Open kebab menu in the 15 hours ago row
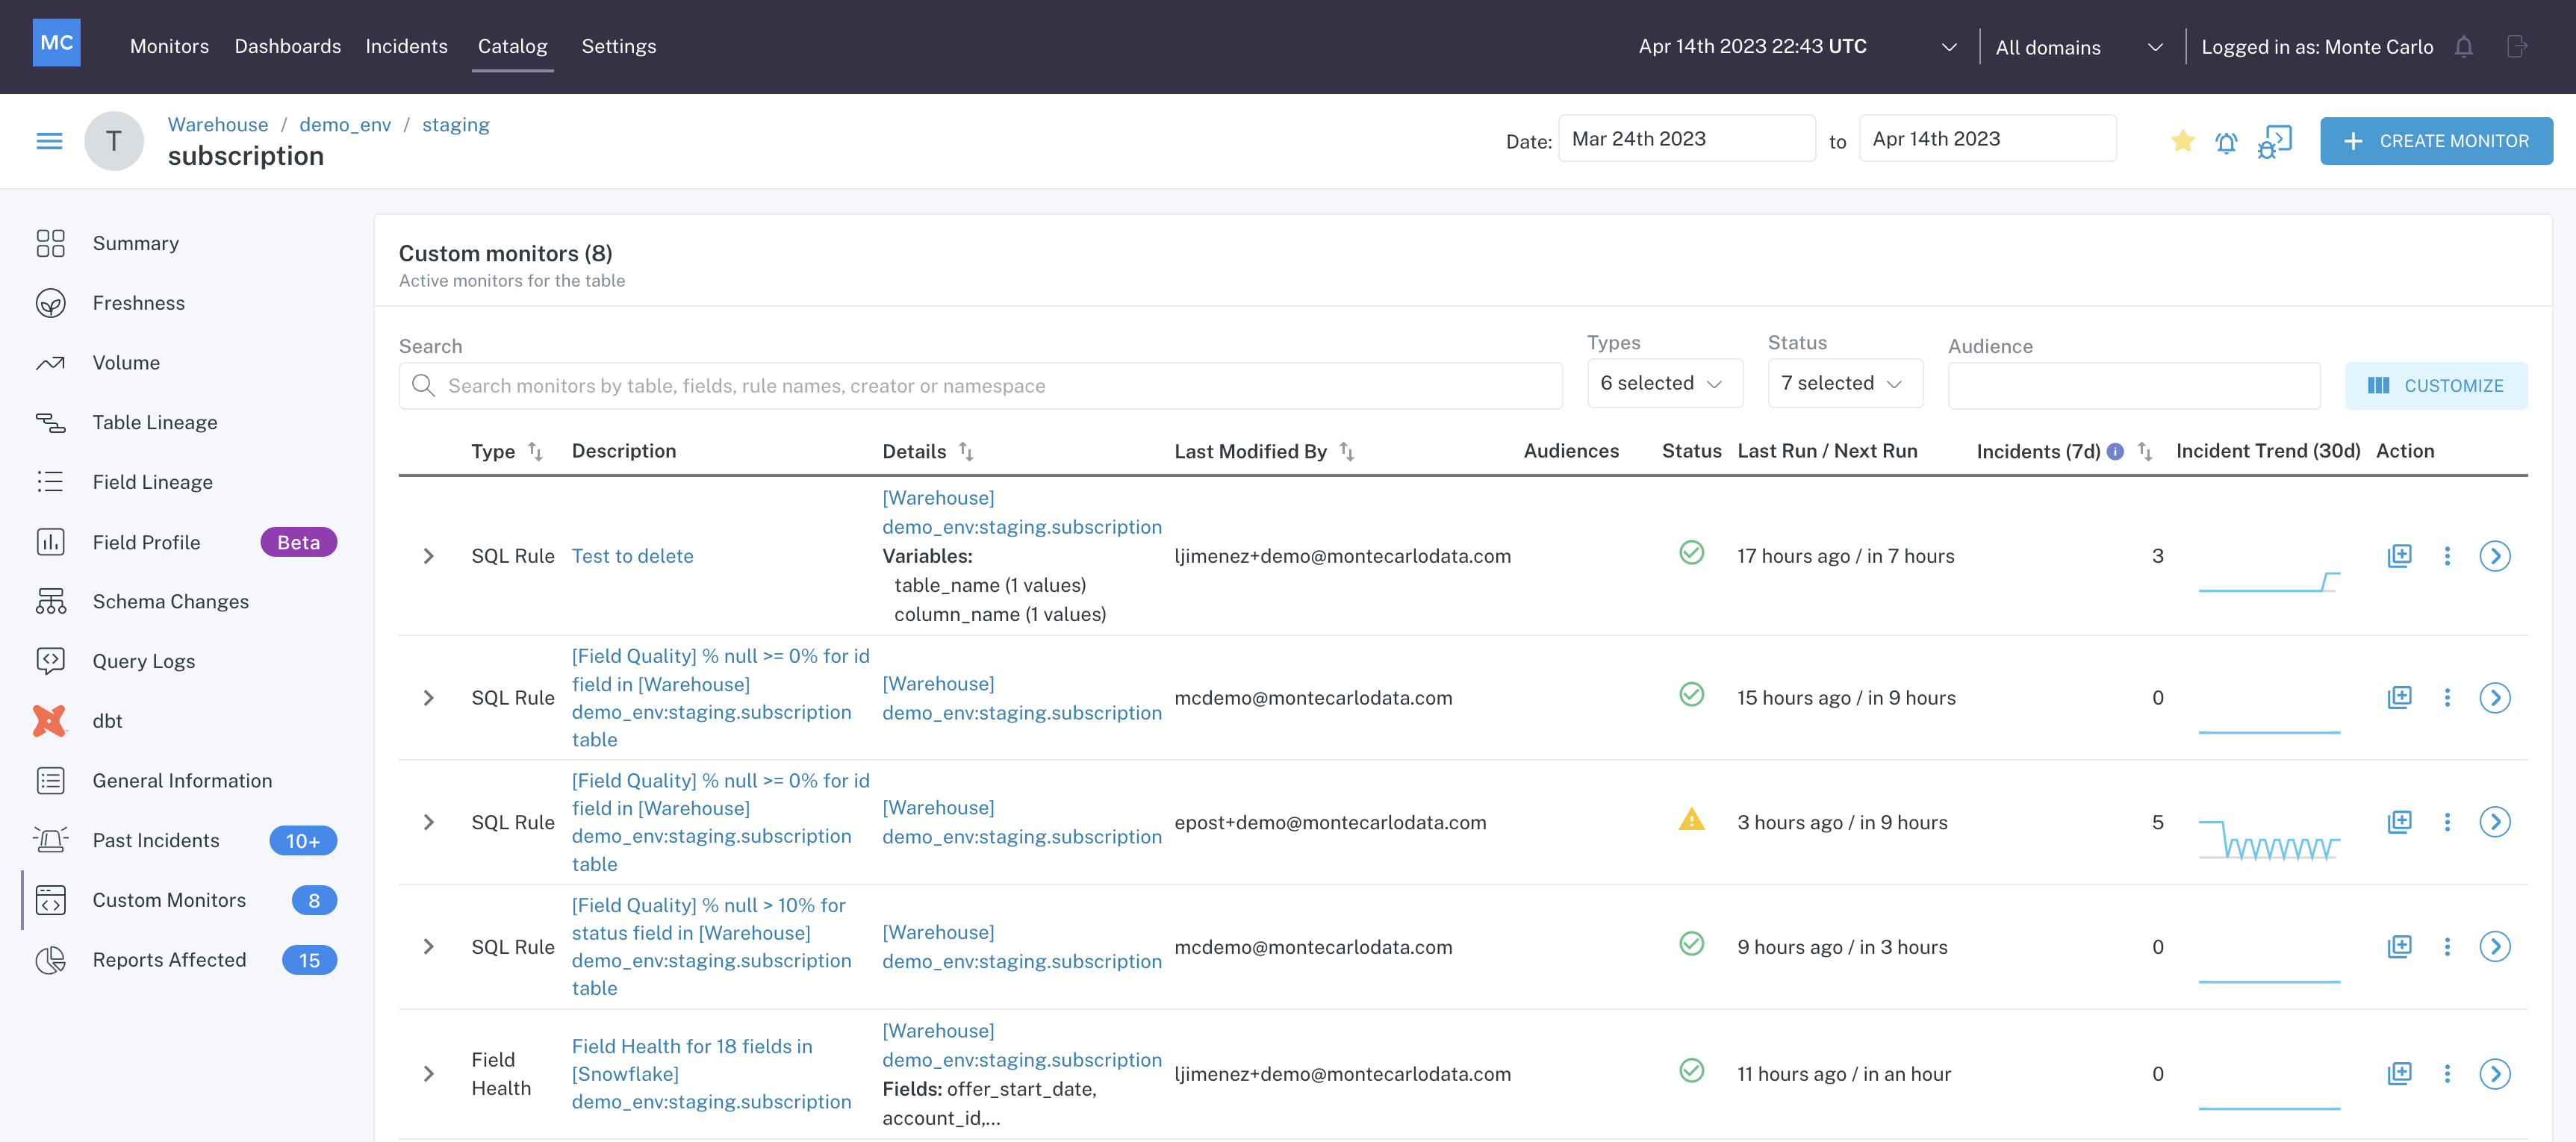This screenshot has width=2576, height=1142. click(2447, 697)
